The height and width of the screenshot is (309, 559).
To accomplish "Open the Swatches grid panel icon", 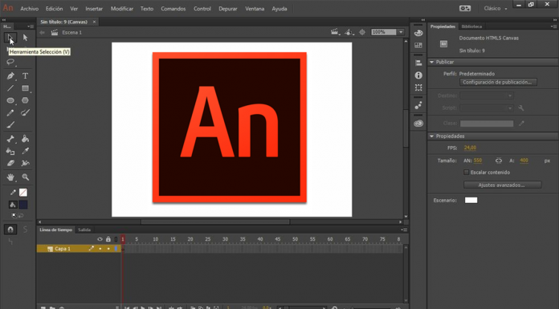I will tap(418, 45).
